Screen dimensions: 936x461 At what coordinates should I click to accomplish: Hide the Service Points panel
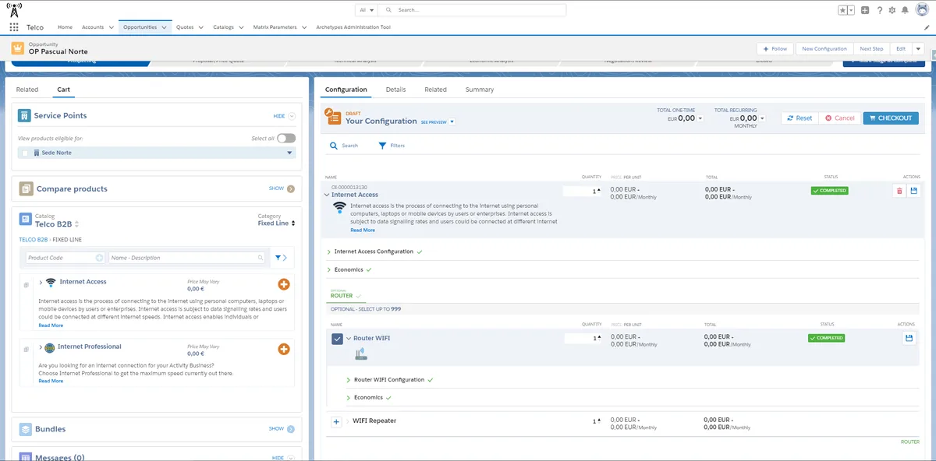(284, 116)
